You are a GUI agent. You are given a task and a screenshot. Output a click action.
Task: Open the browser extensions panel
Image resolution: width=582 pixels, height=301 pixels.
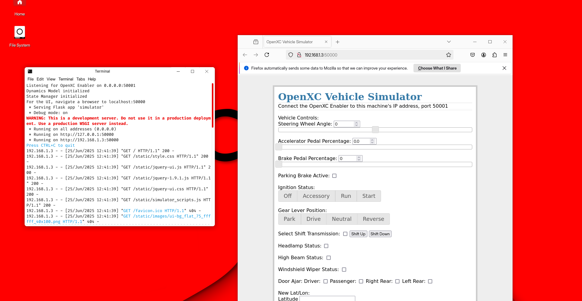coord(494,55)
